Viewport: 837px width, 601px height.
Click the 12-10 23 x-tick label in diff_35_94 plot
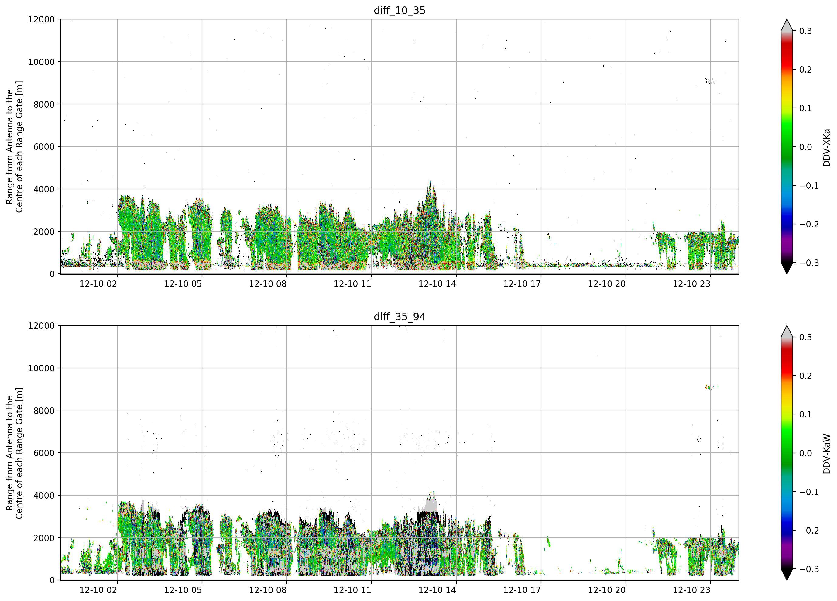click(691, 590)
